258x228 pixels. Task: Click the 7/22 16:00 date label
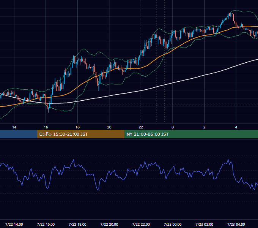[x=46, y=224]
